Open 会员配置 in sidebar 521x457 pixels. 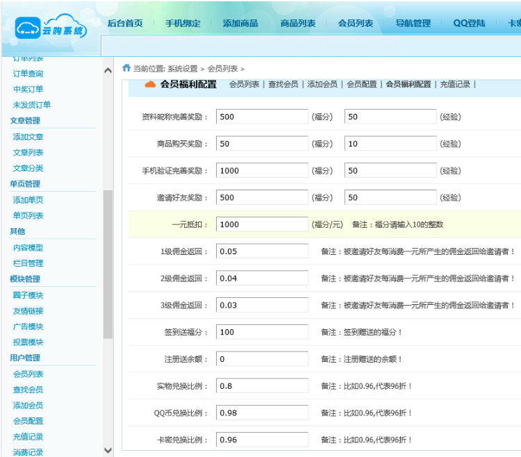[x=28, y=421]
